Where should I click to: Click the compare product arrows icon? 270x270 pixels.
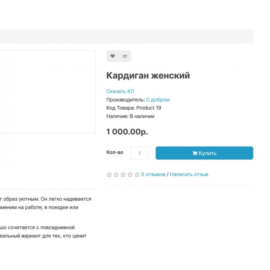[x=125, y=56]
